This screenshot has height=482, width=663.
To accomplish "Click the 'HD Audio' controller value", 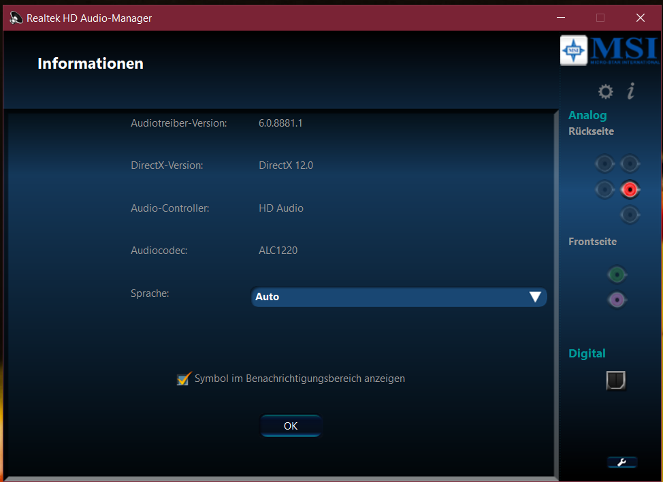I will tap(280, 208).
